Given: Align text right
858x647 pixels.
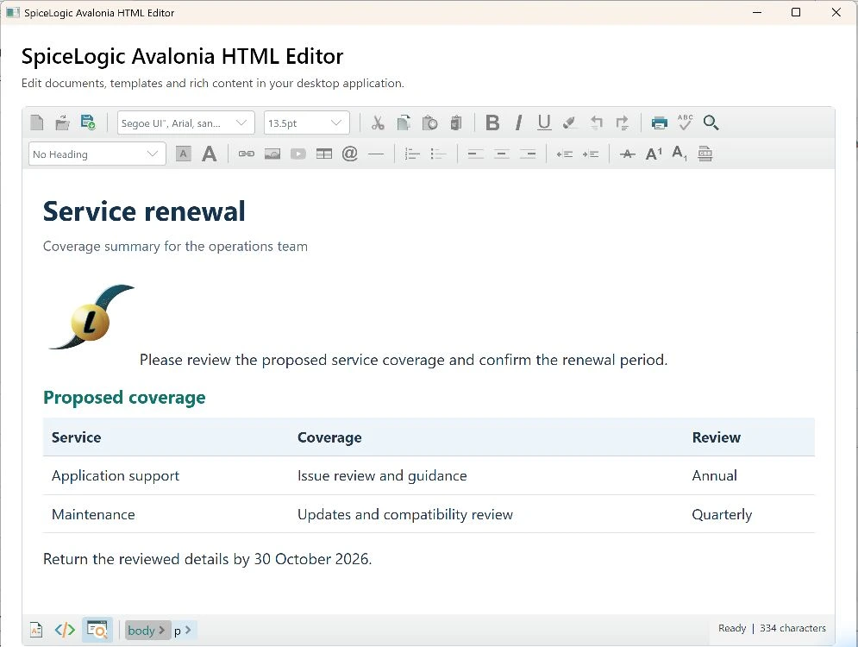Looking at the screenshot, I should point(528,154).
